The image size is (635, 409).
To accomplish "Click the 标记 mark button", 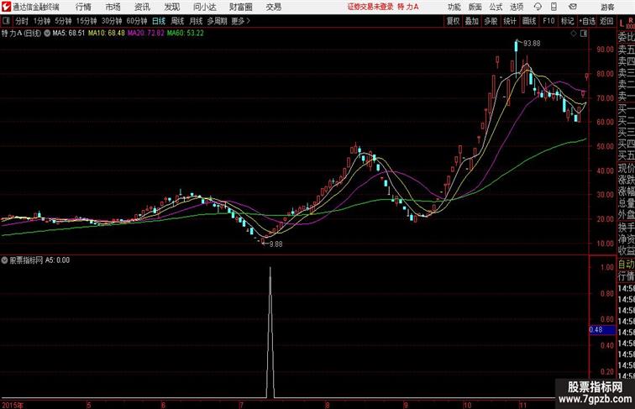I will coord(567,21).
